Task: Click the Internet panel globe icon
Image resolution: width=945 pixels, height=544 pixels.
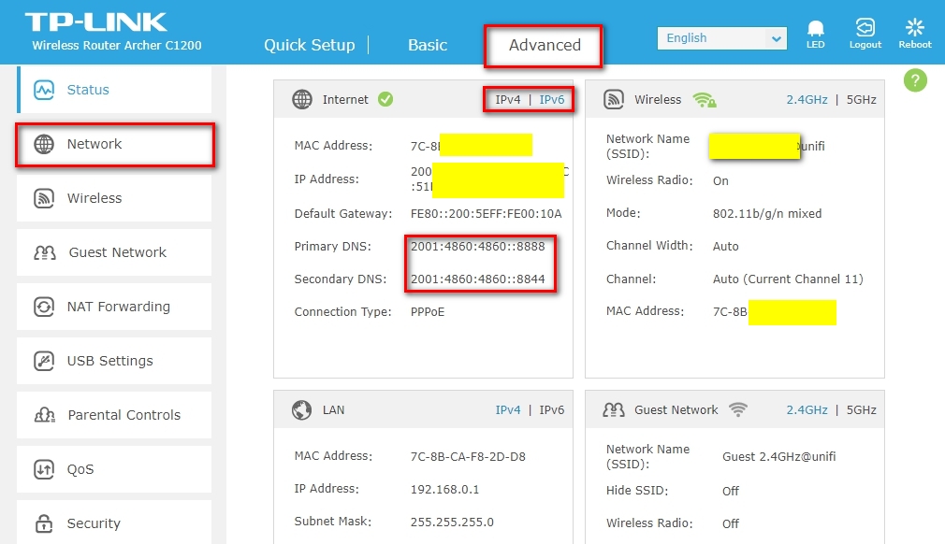Action: click(x=302, y=99)
